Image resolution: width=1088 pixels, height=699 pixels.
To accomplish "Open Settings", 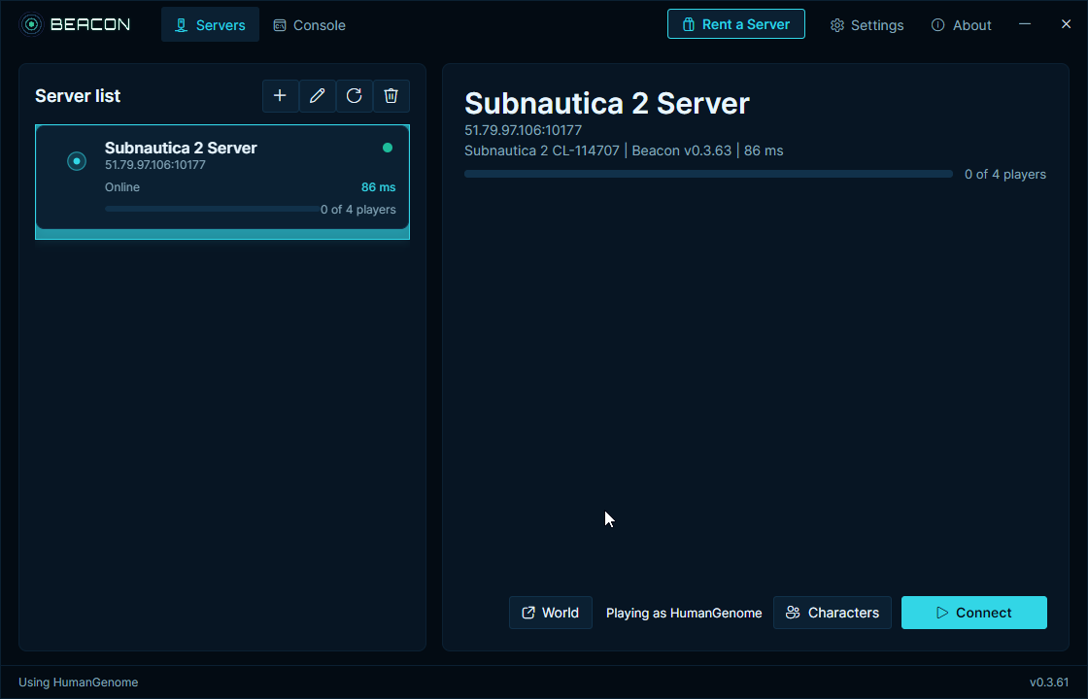I will click(867, 25).
